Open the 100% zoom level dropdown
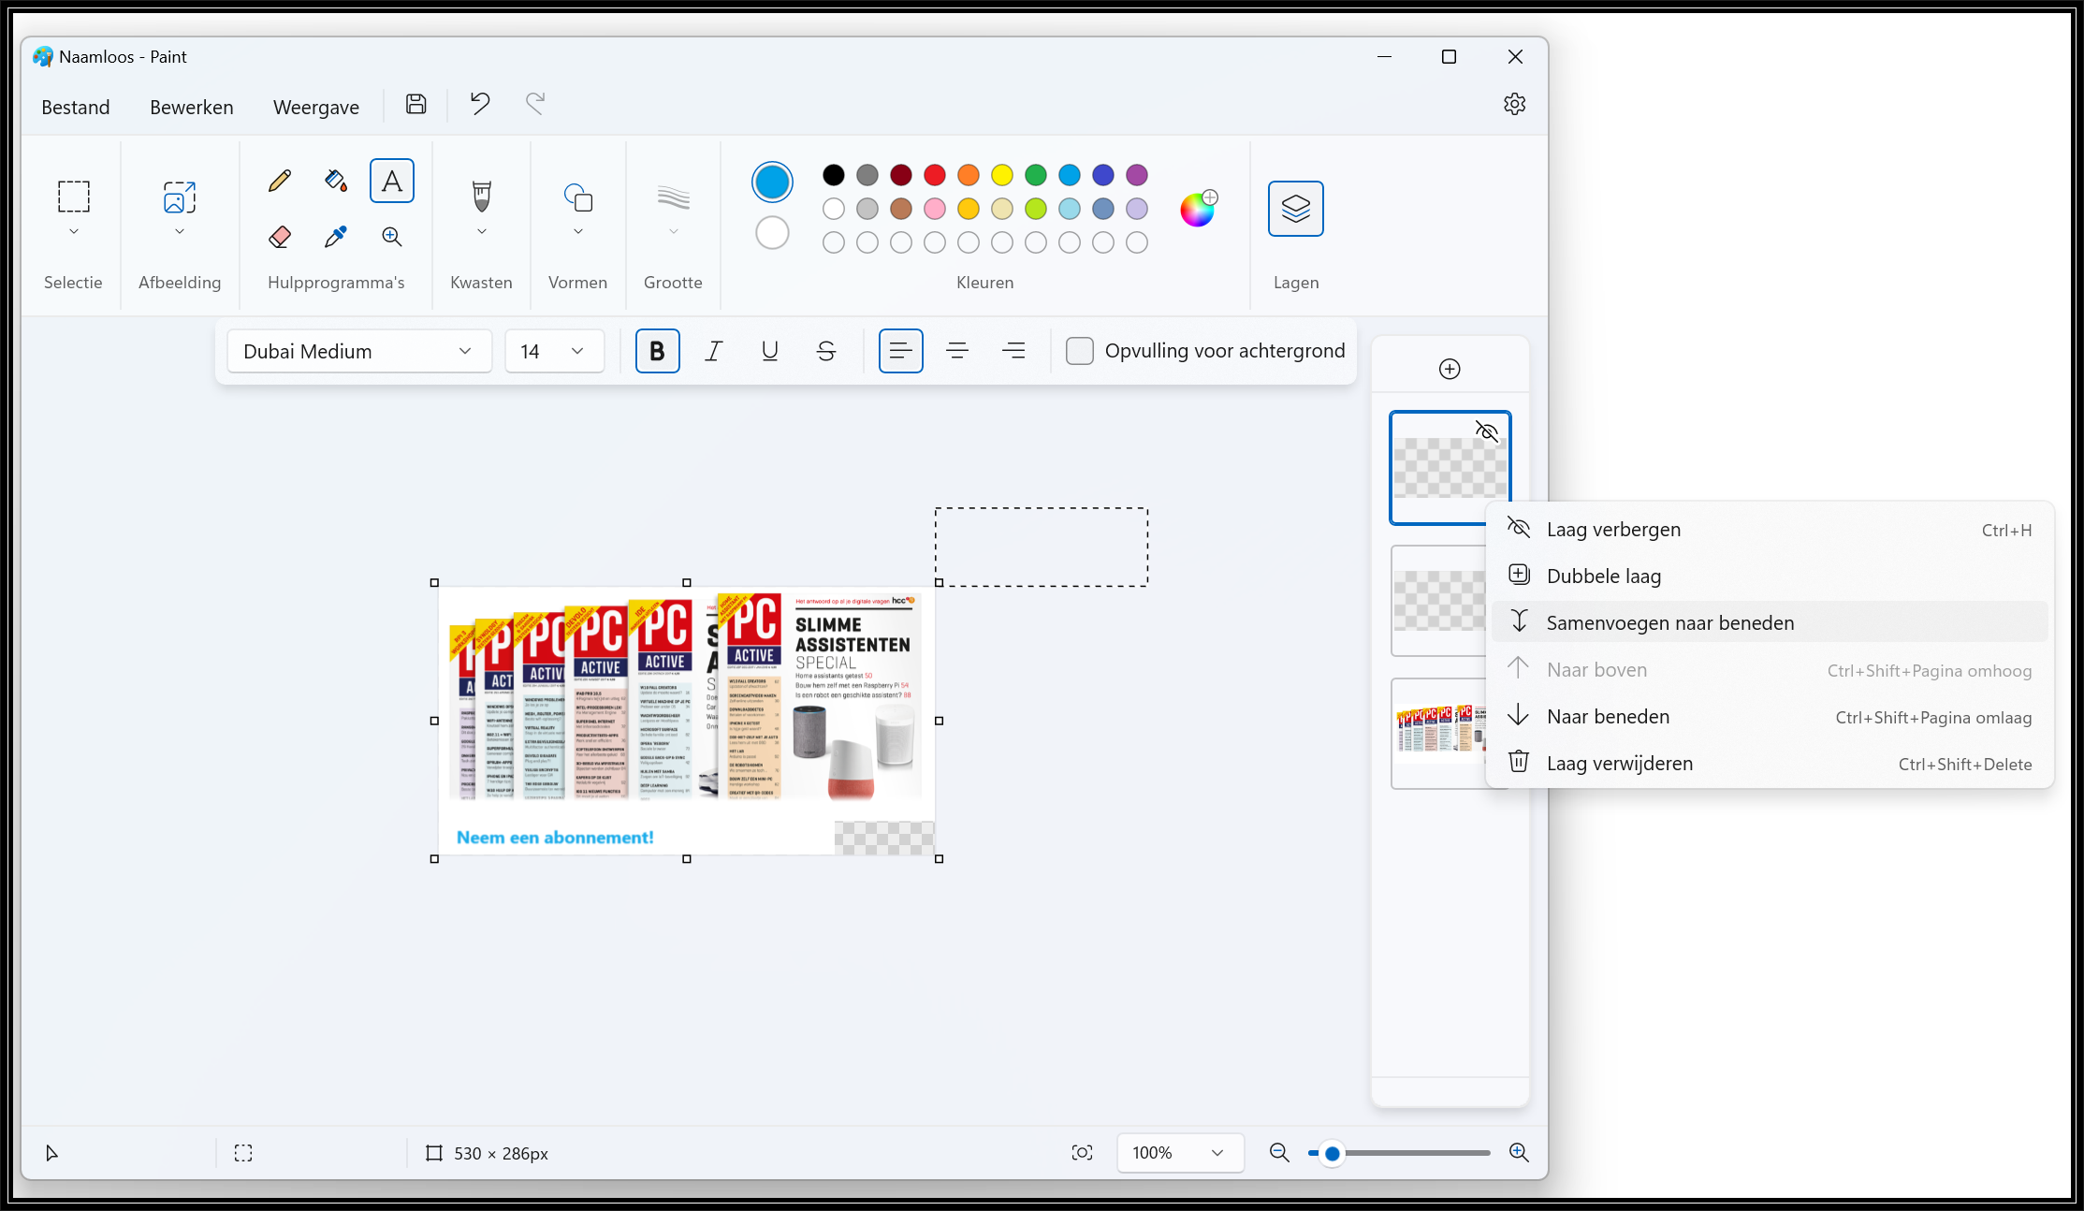Viewport: 2084px width, 1211px height. pyautogui.click(x=1180, y=1153)
